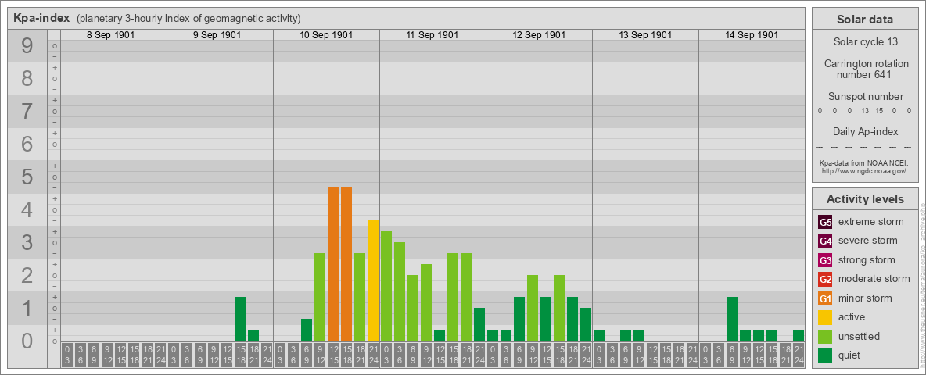Click the '10 Sep 1901' date header

(326, 35)
